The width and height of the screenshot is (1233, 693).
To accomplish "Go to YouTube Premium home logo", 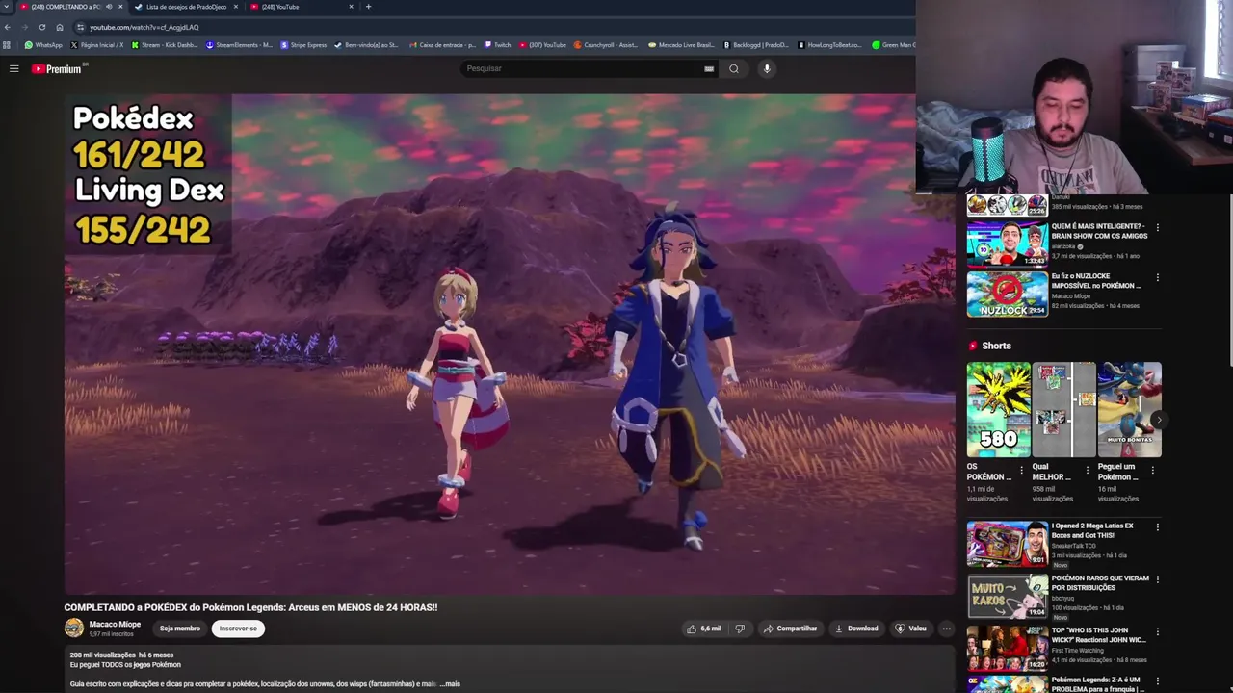I will (x=58, y=68).
